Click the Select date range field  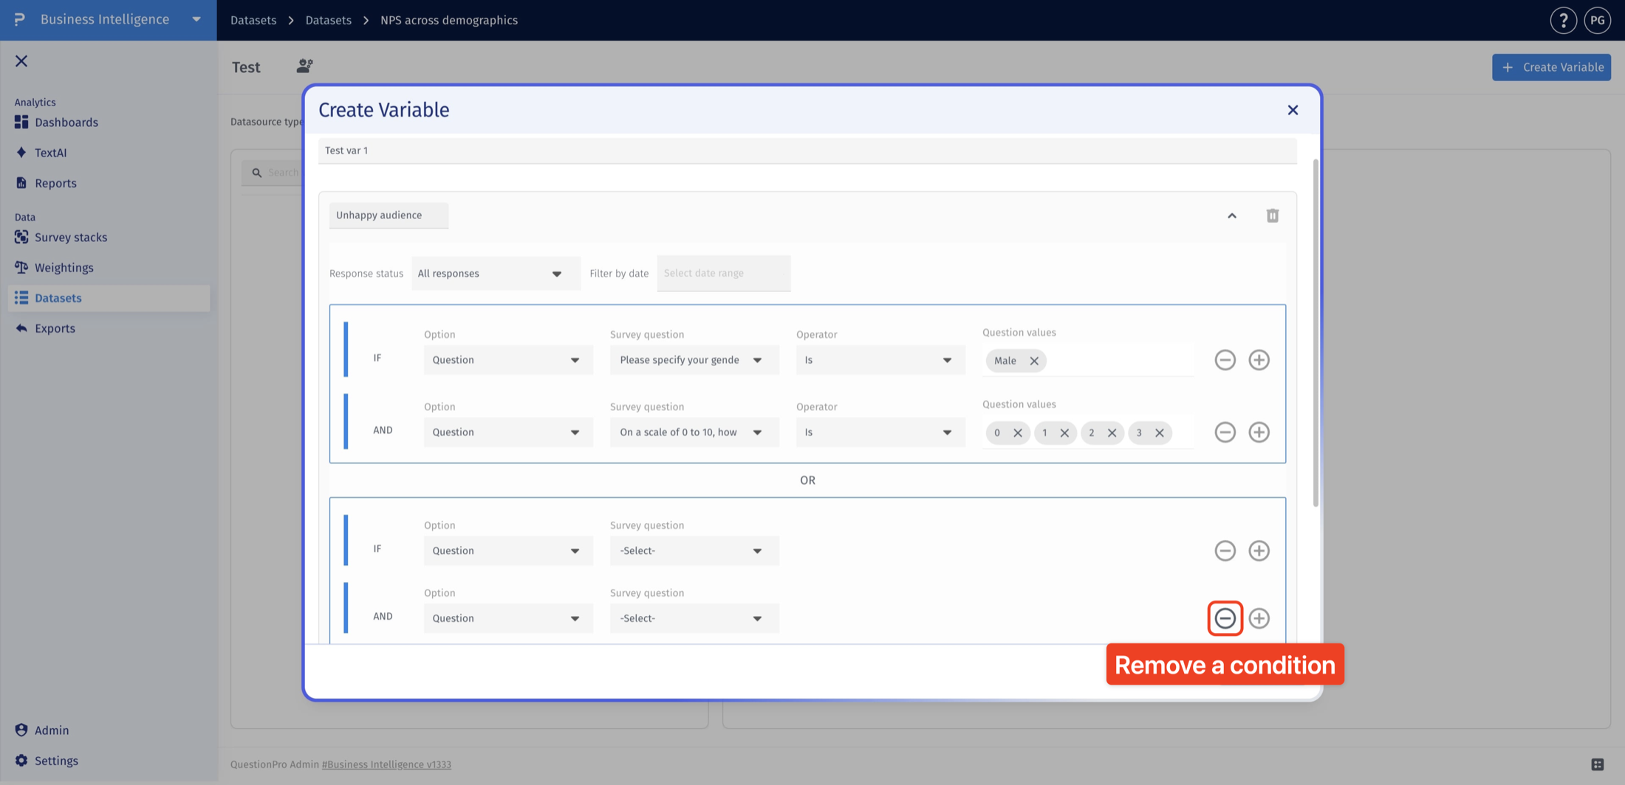724,274
